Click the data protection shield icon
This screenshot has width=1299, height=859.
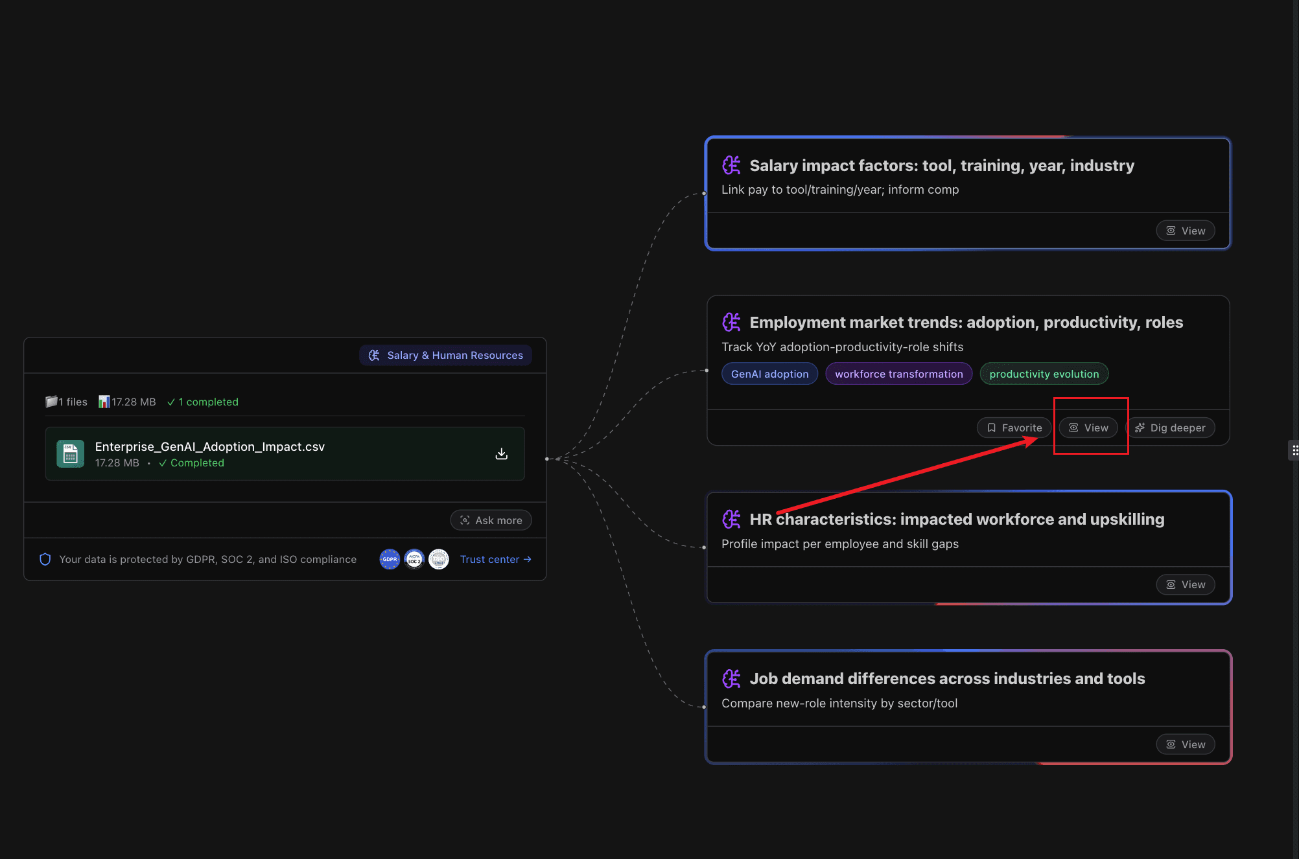coord(45,559)
